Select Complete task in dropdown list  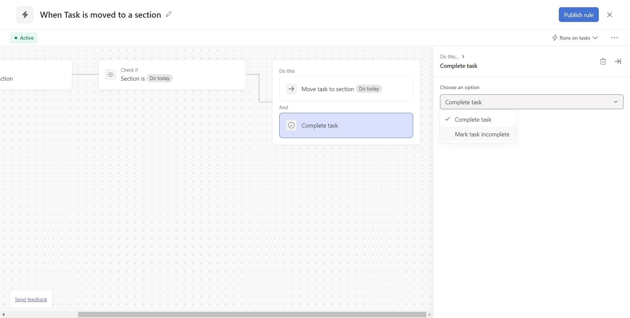473,120
